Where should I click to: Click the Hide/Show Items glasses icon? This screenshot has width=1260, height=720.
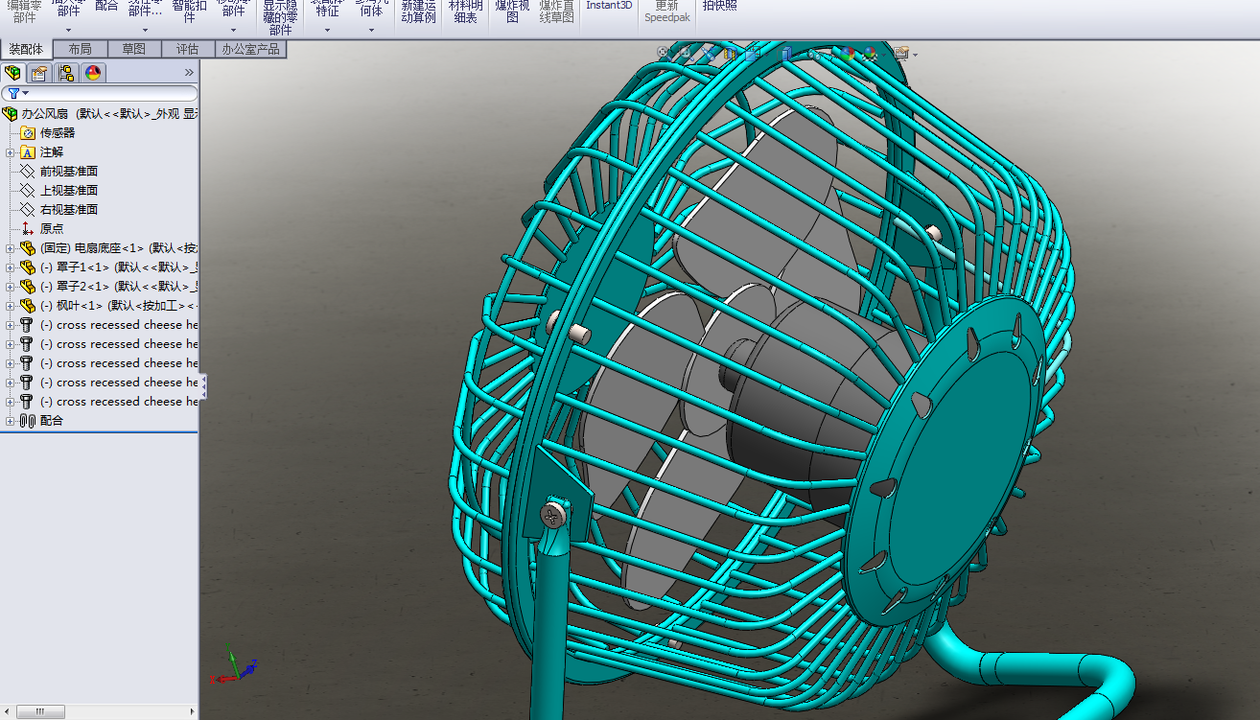pos(814,55)
